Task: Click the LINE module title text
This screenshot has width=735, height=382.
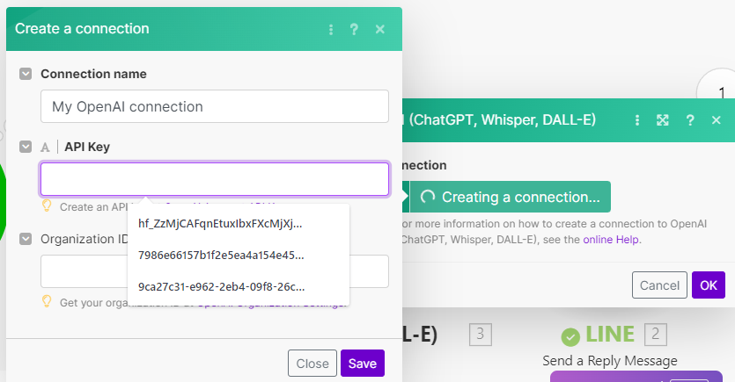Action: pos(610,335)
